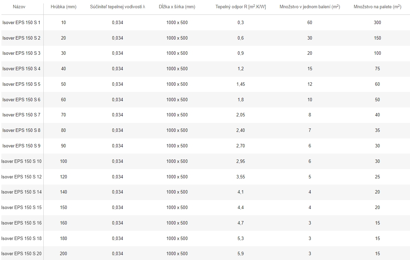This screenshot has height=260, width=410.
Task: Select the Isover EPS 150 S 8 cell
Action: 21,131
